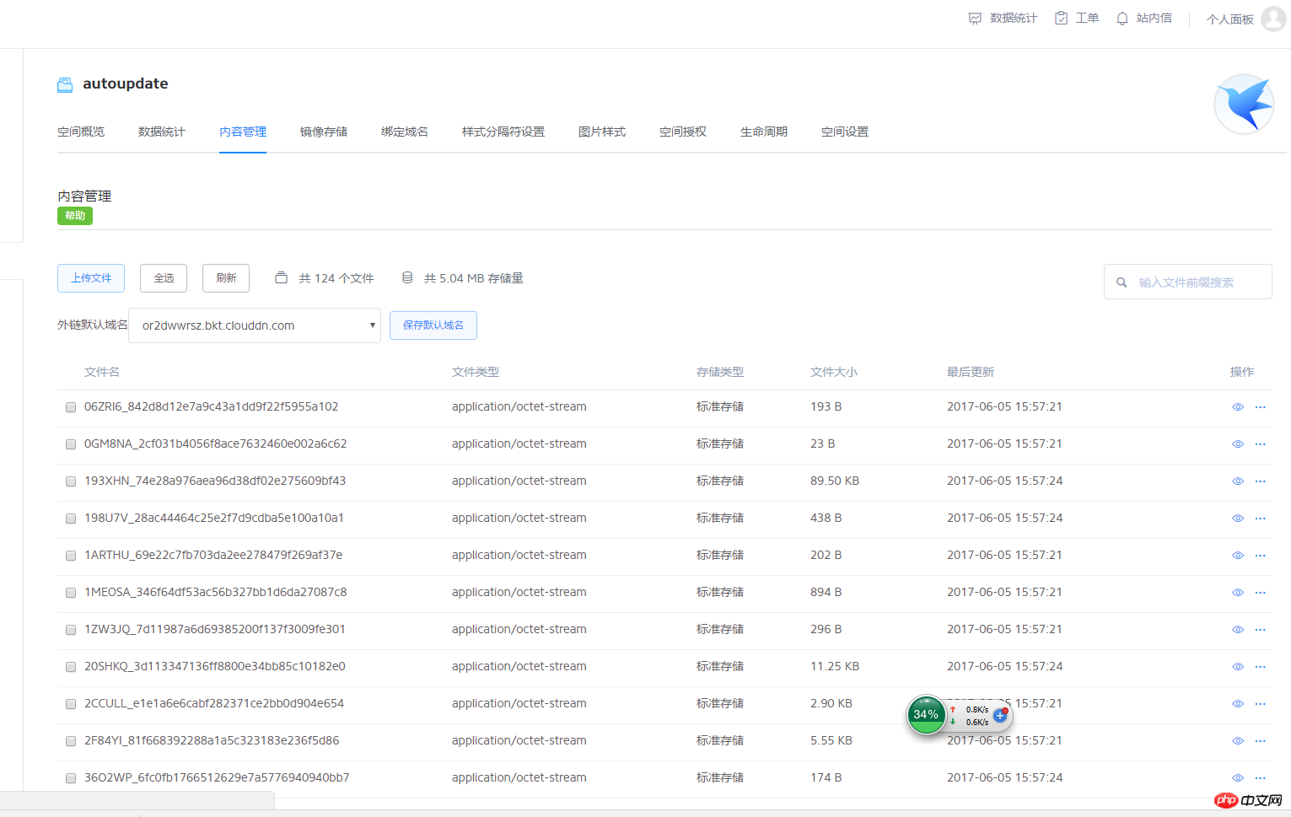Click the 全选 select all button
Screen dimensions: 1291x817
pos(164,278)
